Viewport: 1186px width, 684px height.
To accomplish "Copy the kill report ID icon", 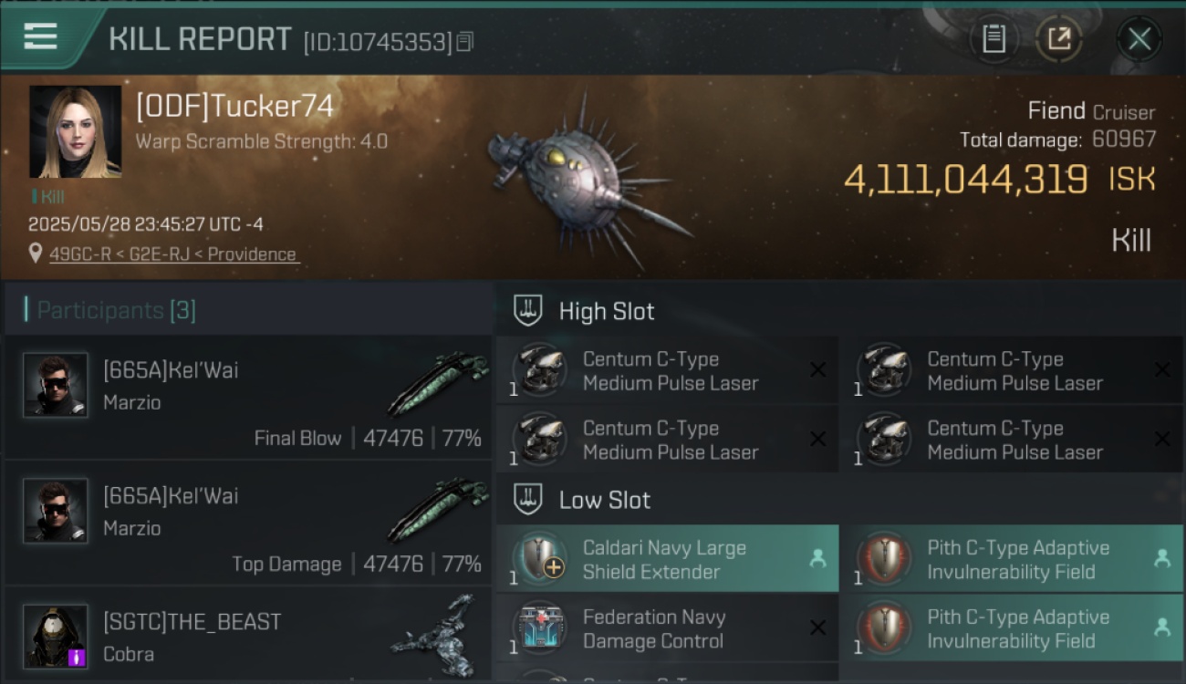I will pyautogui.click(x=464, y=42).
